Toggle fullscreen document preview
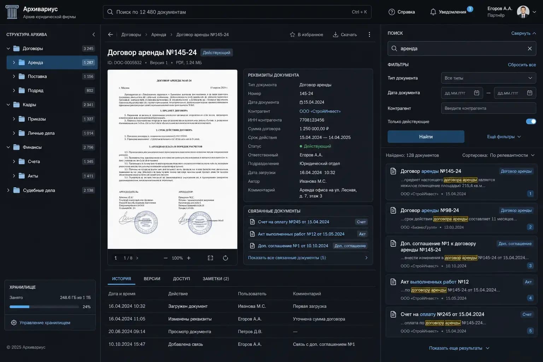543x362 pixels. click(x=210, y=258)
